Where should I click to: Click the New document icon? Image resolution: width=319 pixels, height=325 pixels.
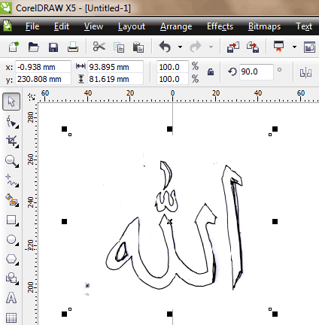click(x=14, y=47)
